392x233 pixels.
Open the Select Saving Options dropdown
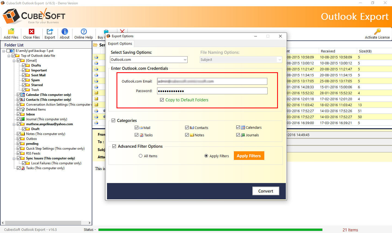[x=149, y=60]
